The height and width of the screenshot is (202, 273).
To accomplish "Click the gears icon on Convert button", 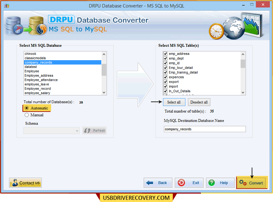I will (243, 183).
